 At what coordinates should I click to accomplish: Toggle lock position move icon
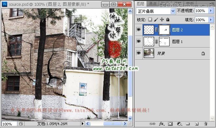pyautogui.click(x=162, y=20)
